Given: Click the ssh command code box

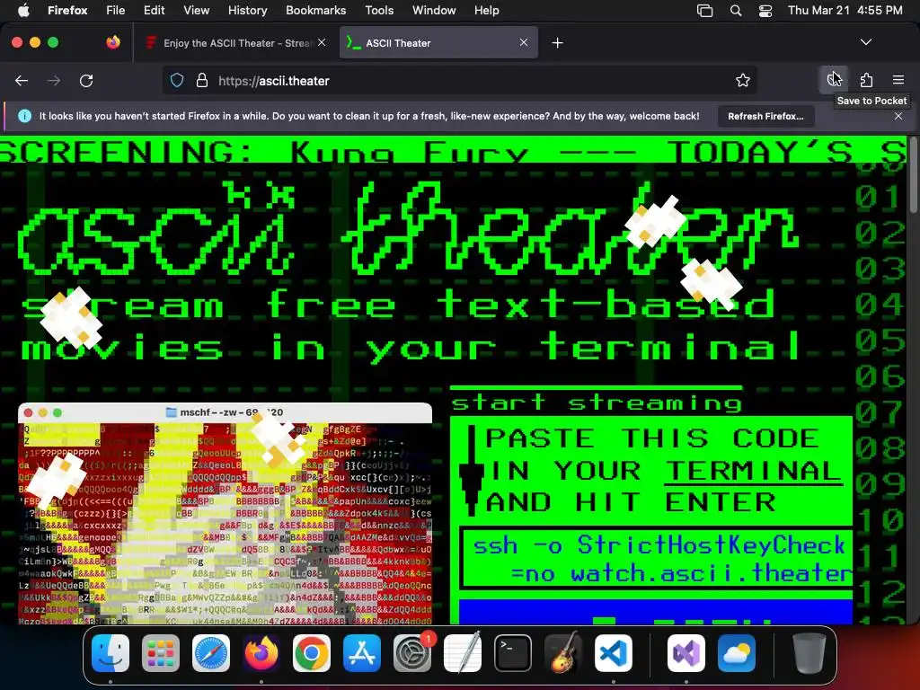Looking at the screenshot, I should click(657, 559).
